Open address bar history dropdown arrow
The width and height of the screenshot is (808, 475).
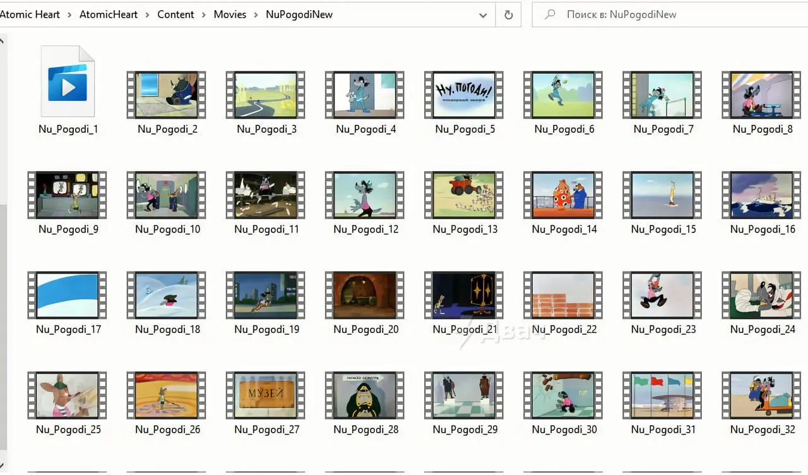[483, 15]
